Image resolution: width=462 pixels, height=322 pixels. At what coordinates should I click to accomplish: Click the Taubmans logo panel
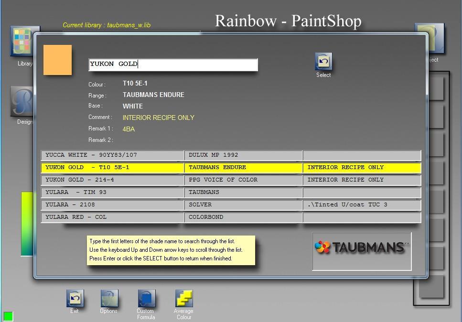362,251
